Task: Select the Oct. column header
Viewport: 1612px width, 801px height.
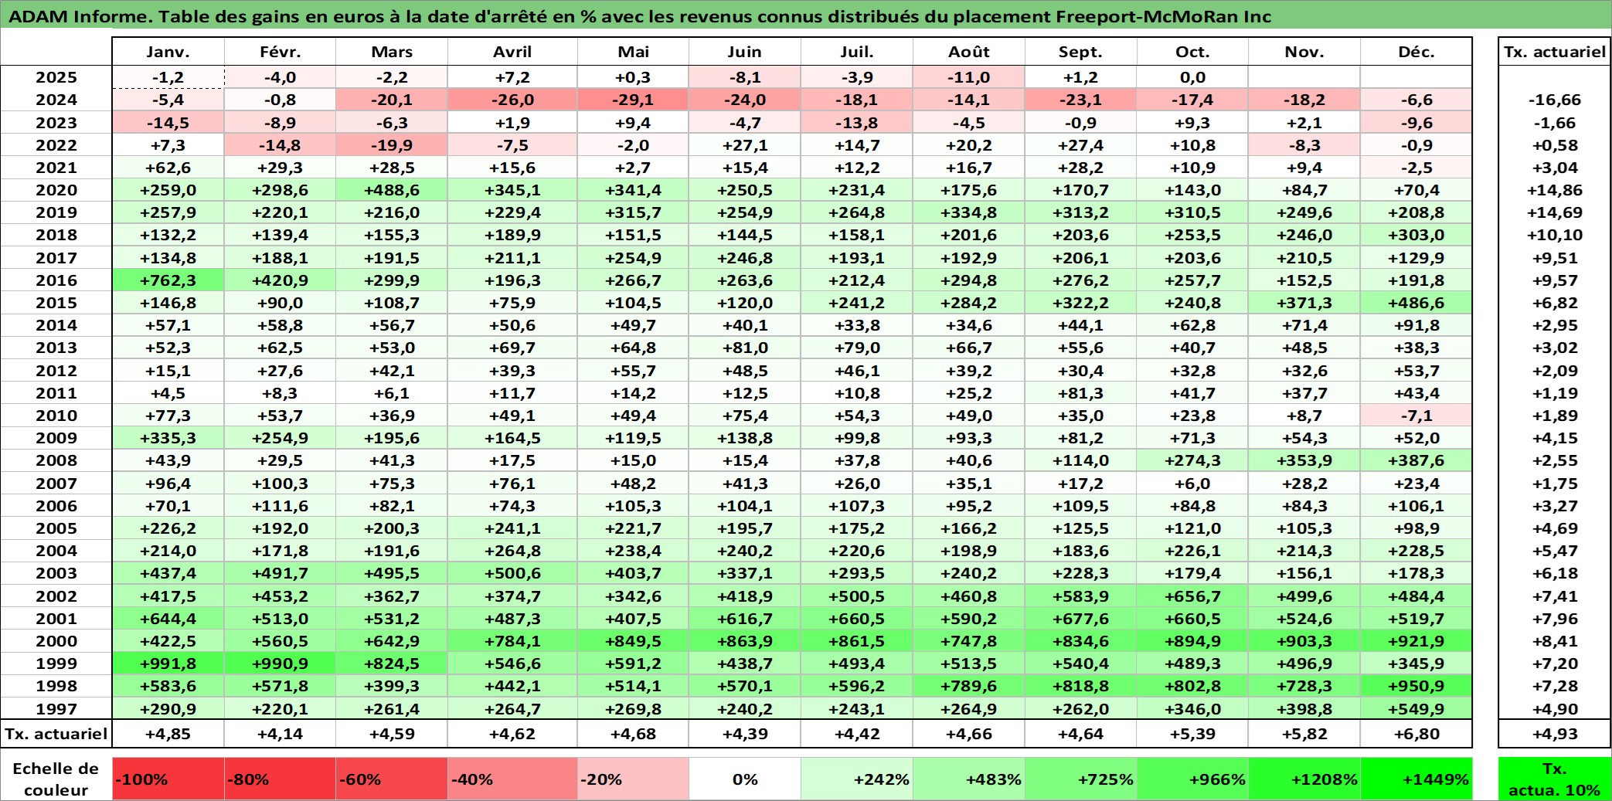Action: (x=1192, y=52)
